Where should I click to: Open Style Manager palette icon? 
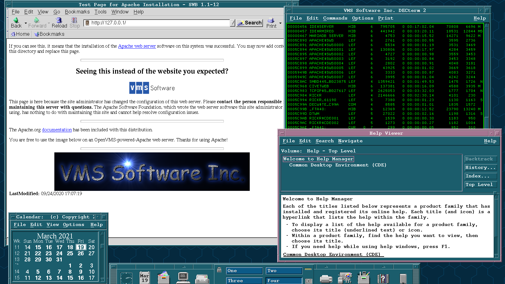[345, 278]
